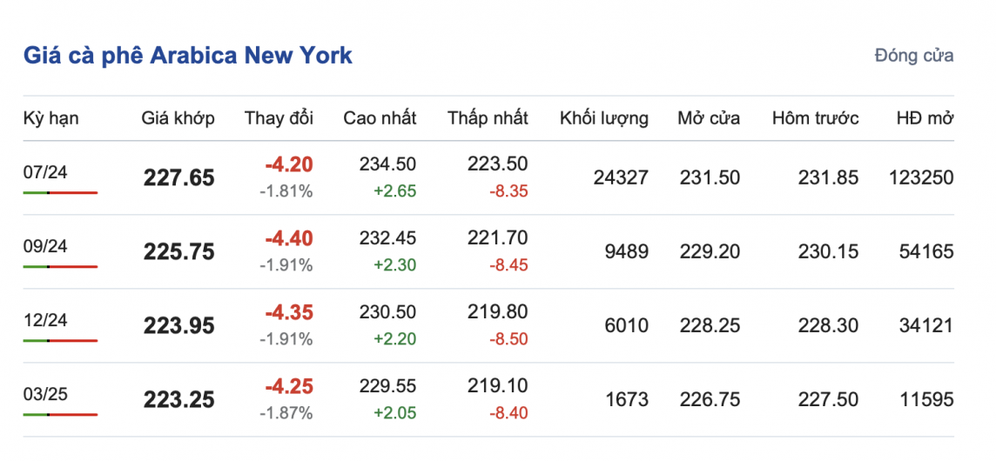Click the Mở cửa column header
Viewport: 996px width, 461px height.
coord(709,118)
